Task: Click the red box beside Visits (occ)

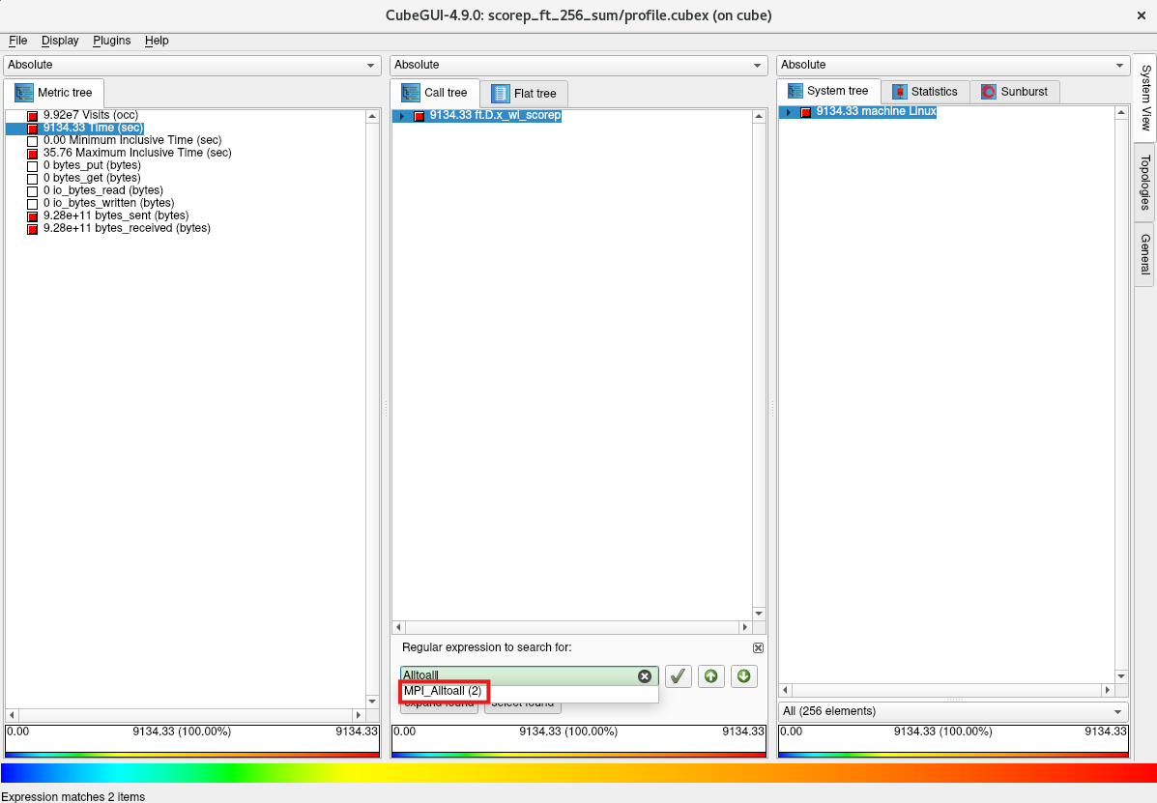Action: tap(32, 116)
